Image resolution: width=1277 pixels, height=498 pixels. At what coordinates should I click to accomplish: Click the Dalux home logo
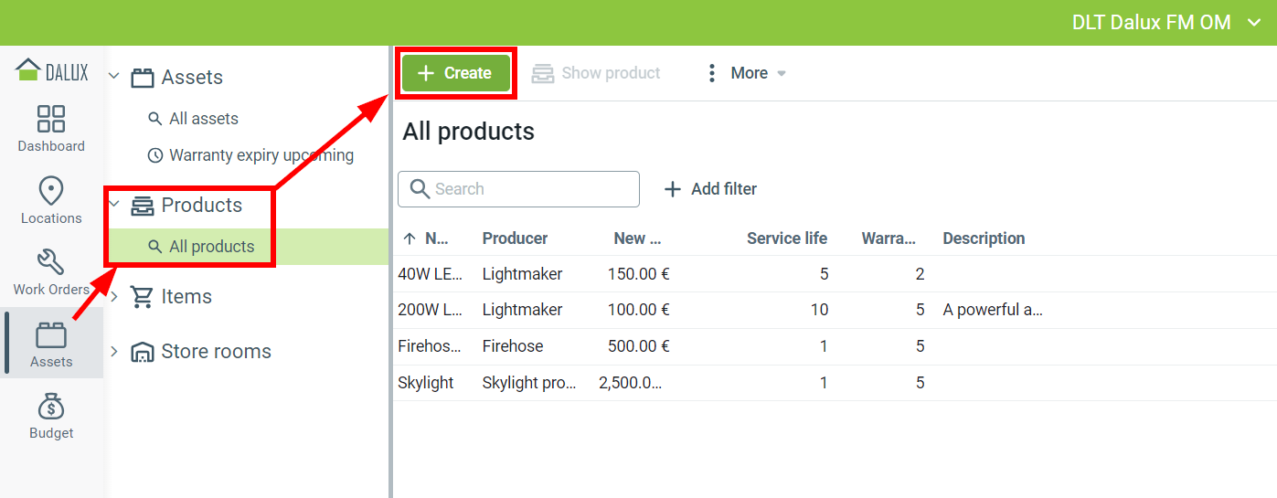click(x=52, y=71)
